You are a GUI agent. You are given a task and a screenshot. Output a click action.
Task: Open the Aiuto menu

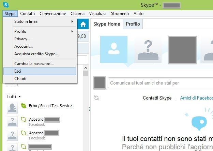138,14
